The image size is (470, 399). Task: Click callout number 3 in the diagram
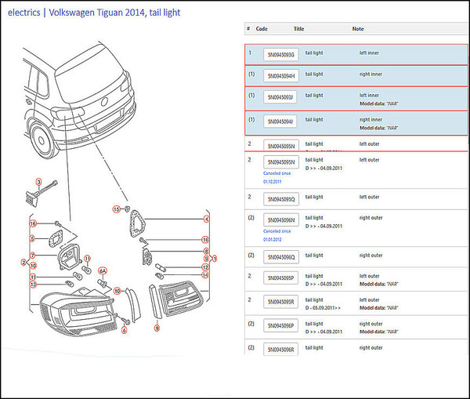click(36, 183)
